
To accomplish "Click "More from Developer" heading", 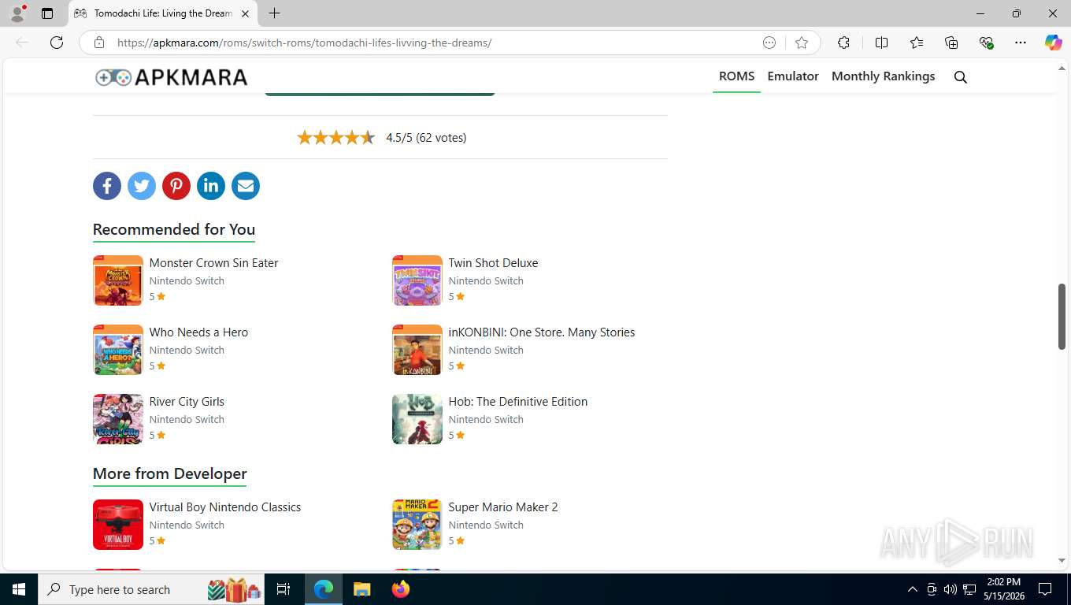I will 170,473.
